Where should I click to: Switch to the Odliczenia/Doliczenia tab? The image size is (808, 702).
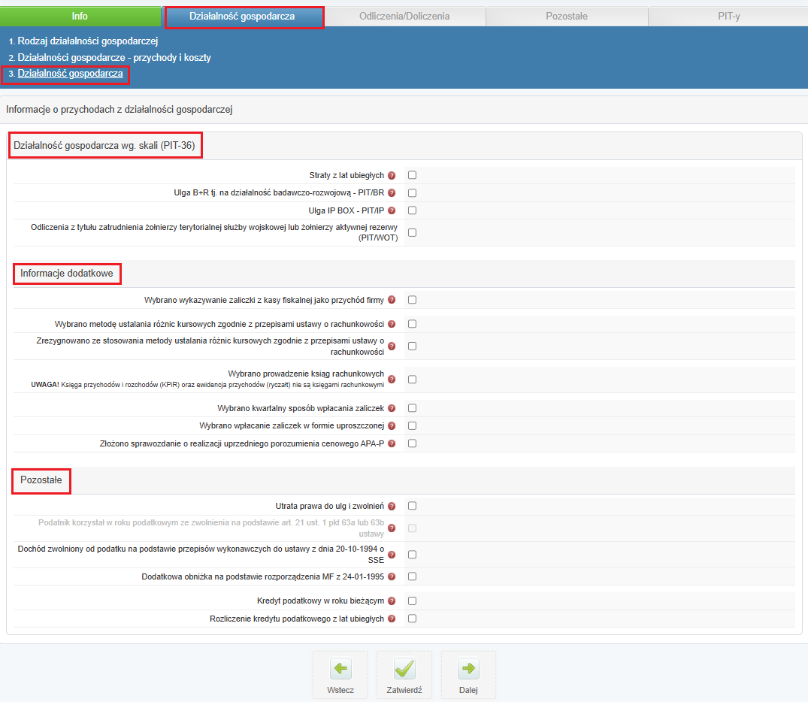[404, 16]
